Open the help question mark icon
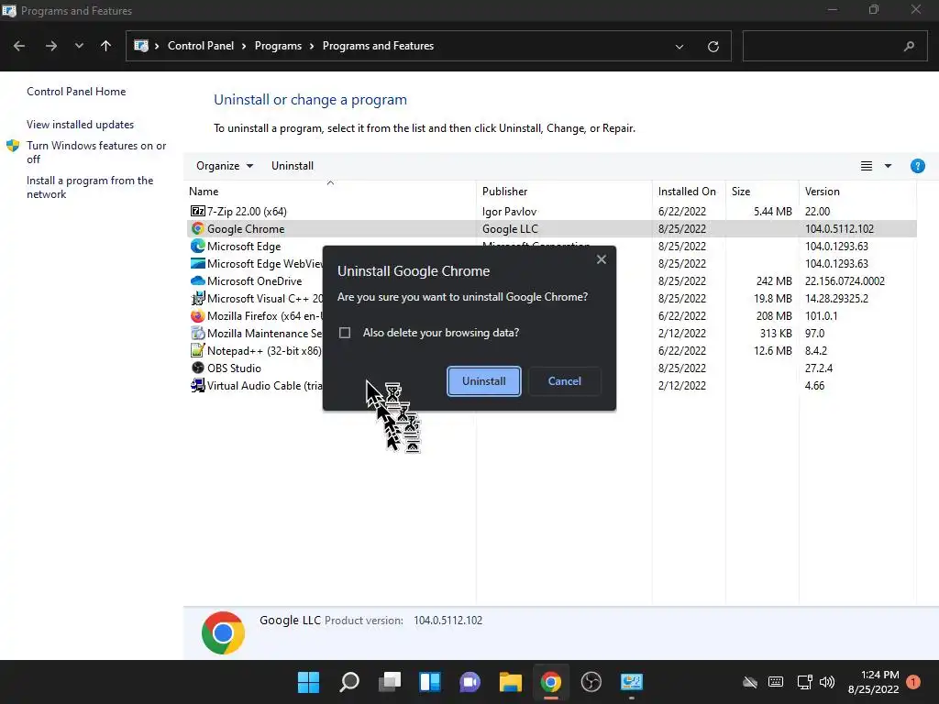This screenshot has height=704, width=939. (917, 166)
